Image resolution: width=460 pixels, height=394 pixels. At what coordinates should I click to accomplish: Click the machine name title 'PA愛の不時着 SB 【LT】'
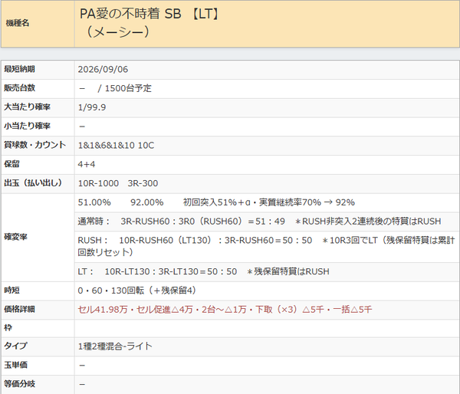[149, 14]
